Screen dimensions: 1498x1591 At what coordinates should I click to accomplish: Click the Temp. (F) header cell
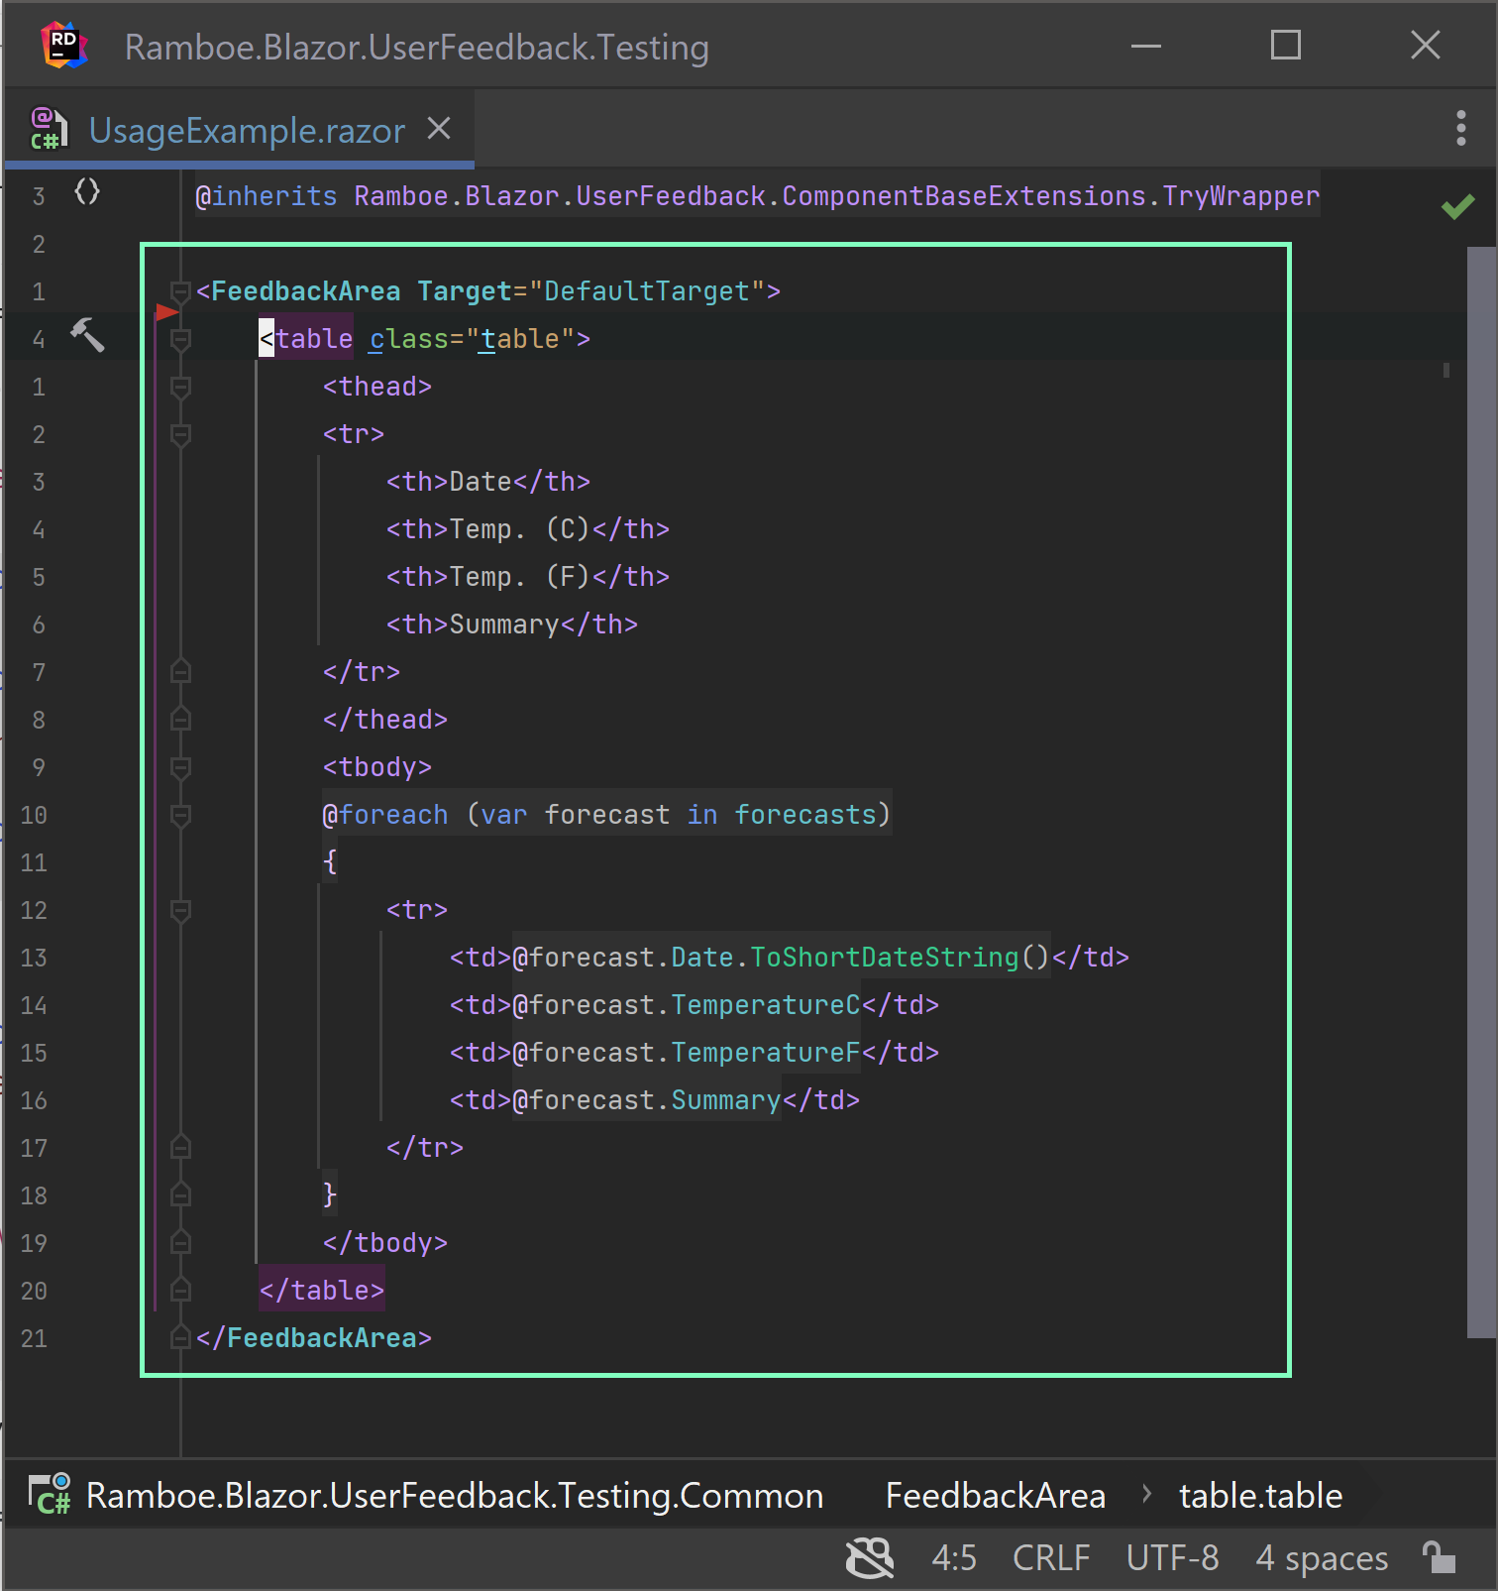click(x=528, y=577)
